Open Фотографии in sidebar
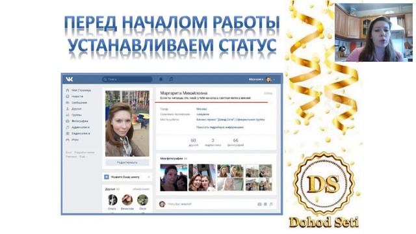This screenshot has width=416, height=234. click(x=80, y=121)
